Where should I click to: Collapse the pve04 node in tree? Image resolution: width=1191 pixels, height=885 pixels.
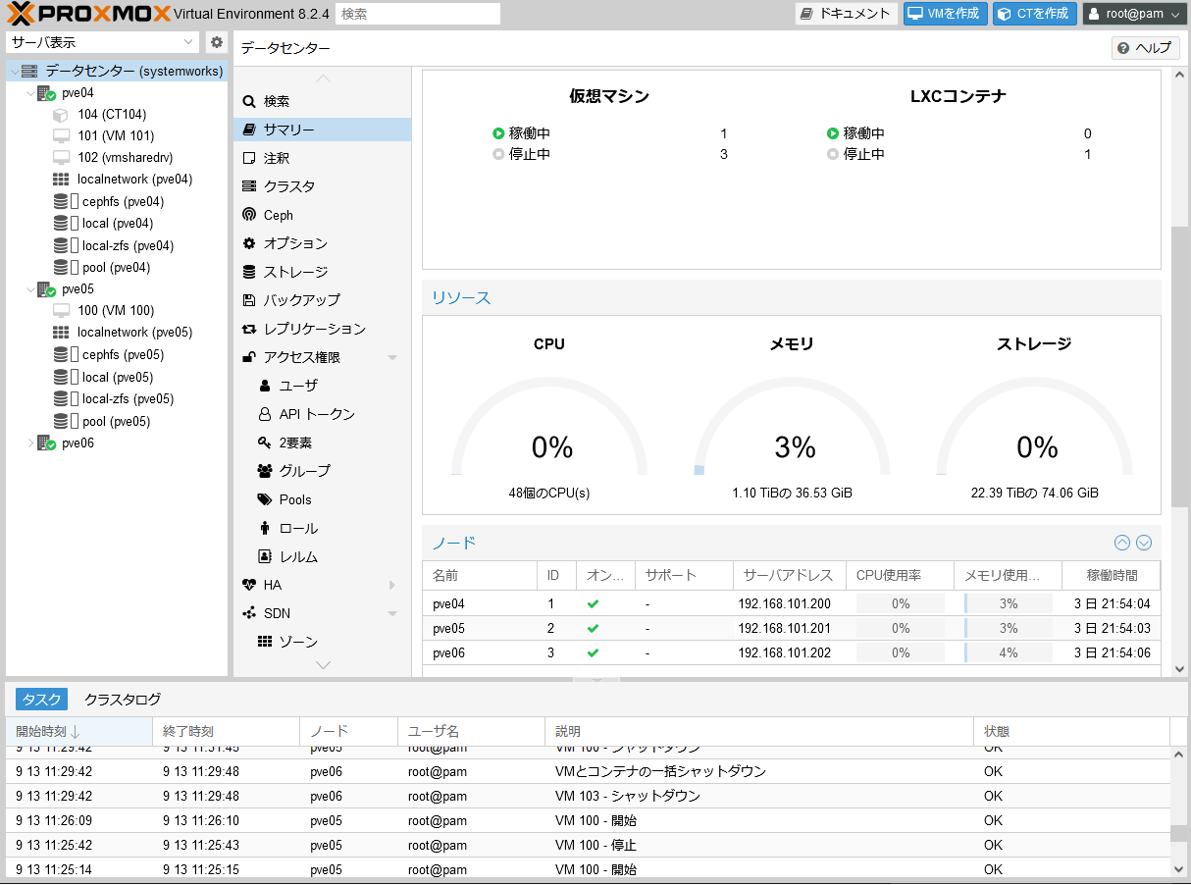click(30, 93)
